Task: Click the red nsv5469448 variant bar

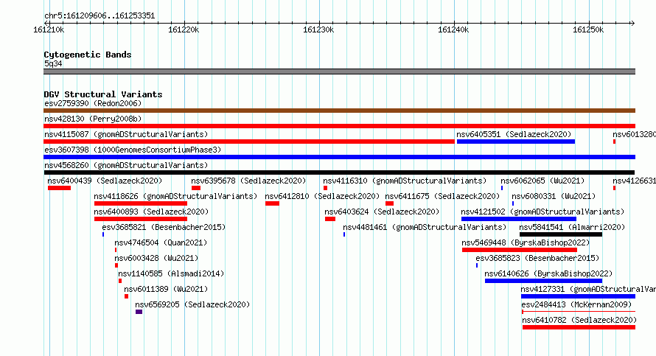Action: pyautogui.click(x=520, y=250)
